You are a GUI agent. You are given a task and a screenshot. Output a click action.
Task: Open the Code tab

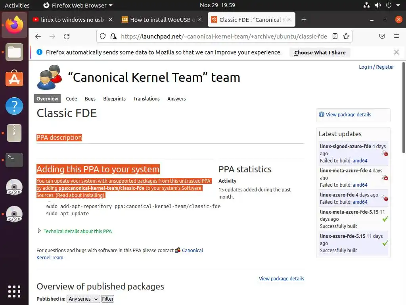pyautogui.click(x=71, y=98)
